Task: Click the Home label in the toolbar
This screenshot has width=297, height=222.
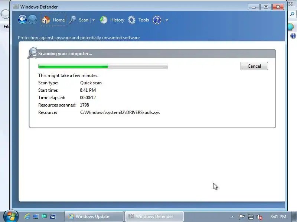Action: click(59, 20)
